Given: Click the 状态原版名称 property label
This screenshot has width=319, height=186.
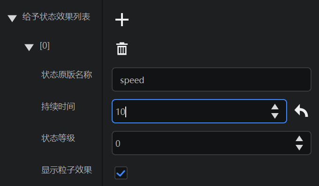Looking at the screenshot, I should [x=67, y=75].
